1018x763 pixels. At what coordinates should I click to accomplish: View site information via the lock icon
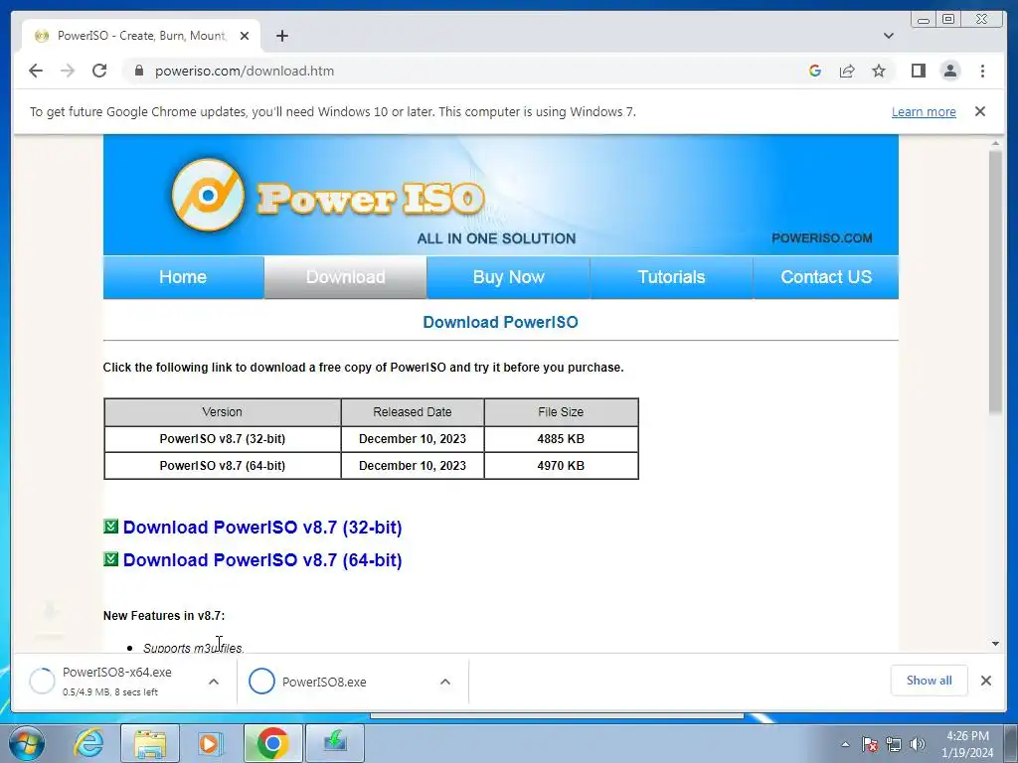click(x=138, y=71)
